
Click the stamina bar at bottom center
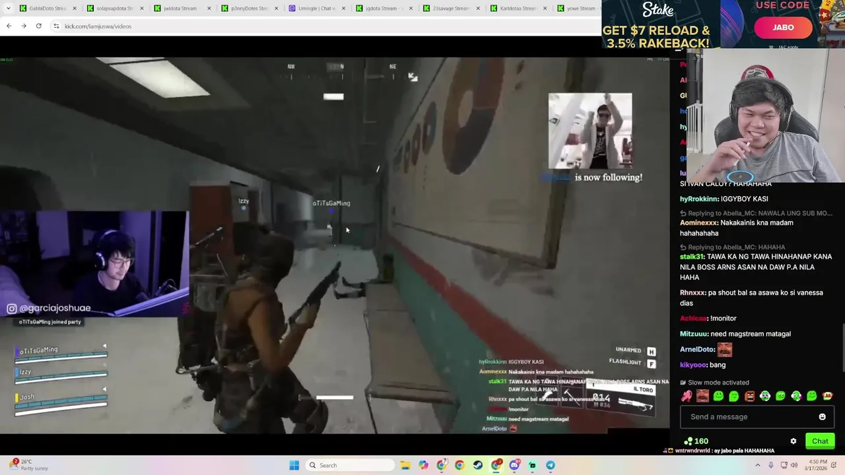coord(335,398)
